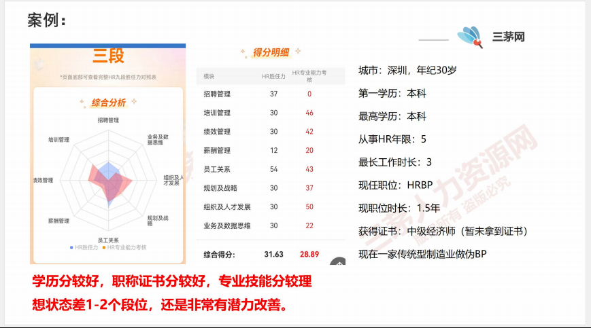Select the 业务及数据思维 row in the score table
Image resolution: width=591 pixels, height=328 pixels.
click(271, 225)
